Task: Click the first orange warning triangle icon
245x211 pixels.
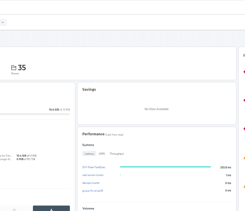Action: (x=244, y=158)
